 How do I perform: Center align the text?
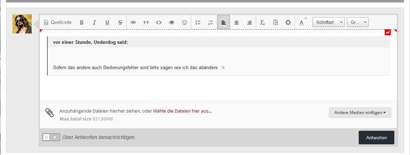[x=236, y=22]
